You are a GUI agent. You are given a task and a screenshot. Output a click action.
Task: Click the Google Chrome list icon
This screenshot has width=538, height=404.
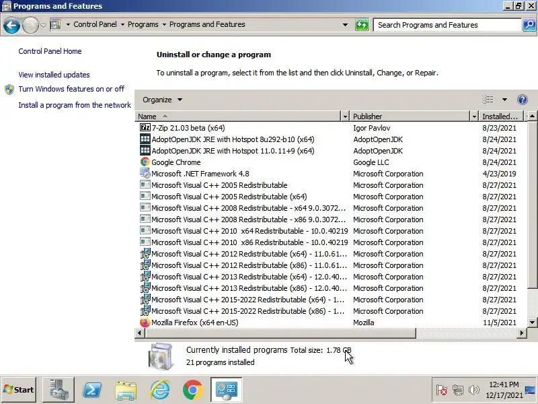tap(145, 162)
